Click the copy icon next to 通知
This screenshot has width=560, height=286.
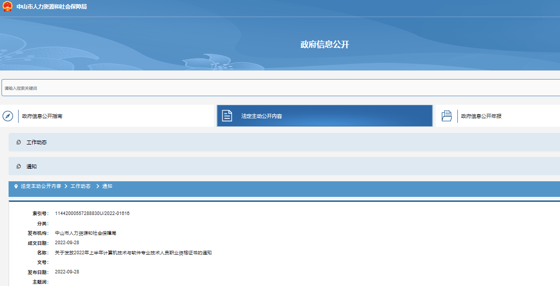19,167
